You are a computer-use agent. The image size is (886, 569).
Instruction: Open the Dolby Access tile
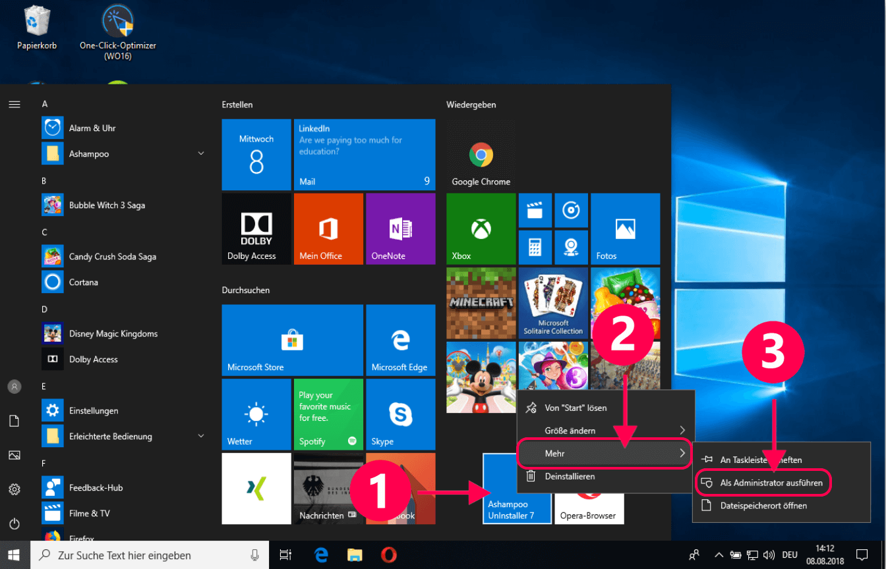(x=256, y=229)
